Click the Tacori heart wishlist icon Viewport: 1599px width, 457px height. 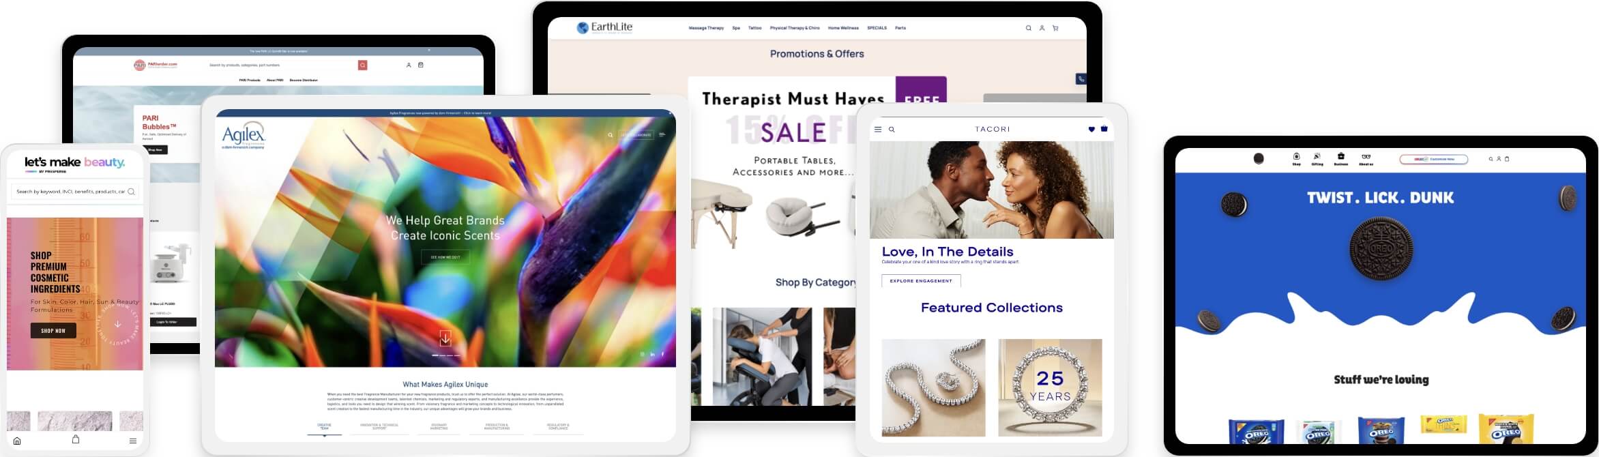(1091, 129)
